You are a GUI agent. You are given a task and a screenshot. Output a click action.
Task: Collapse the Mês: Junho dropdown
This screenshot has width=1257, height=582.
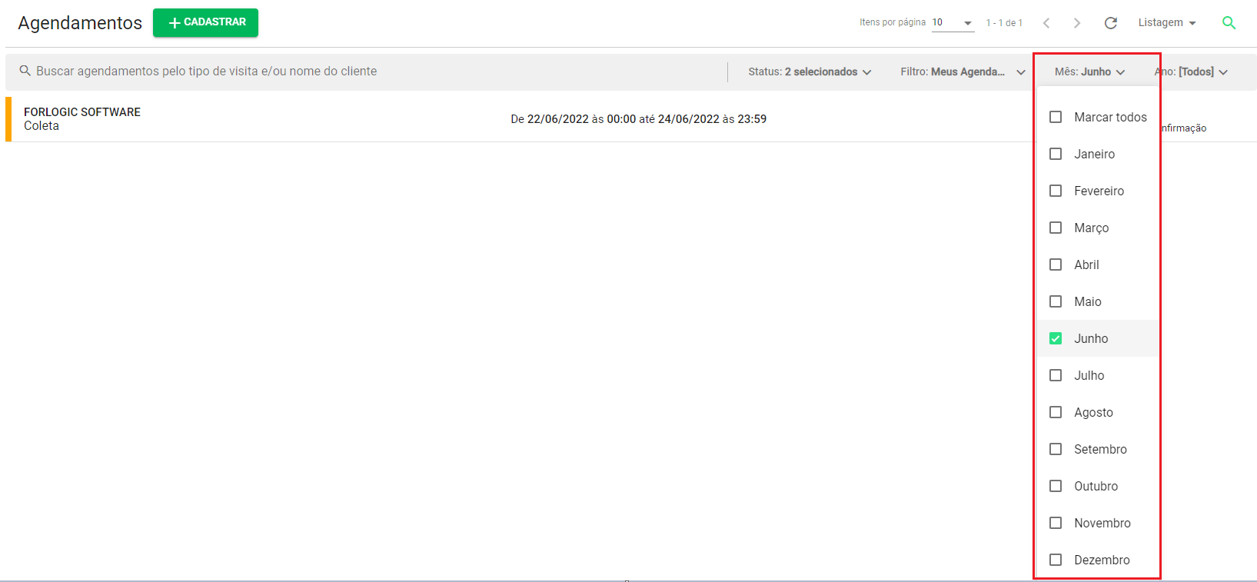(x=1089, y=72)
